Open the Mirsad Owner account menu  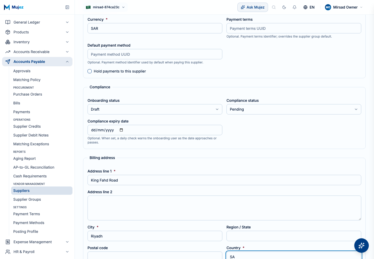tap(344, 7)
